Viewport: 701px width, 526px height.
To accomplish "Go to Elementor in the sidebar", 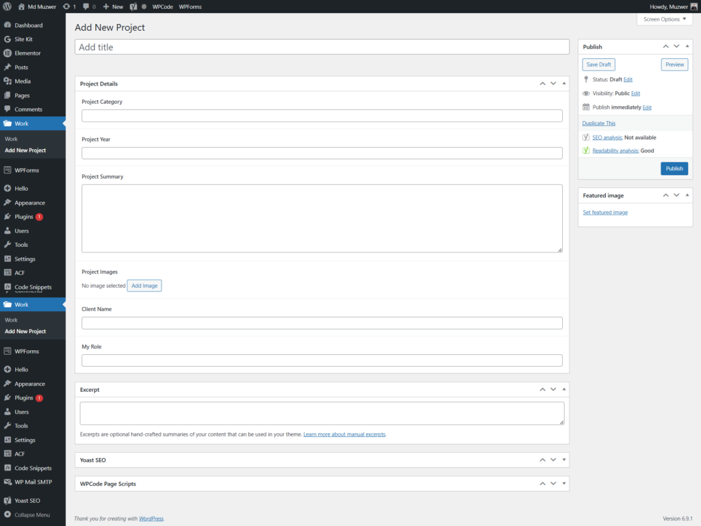I will (27, 53).
